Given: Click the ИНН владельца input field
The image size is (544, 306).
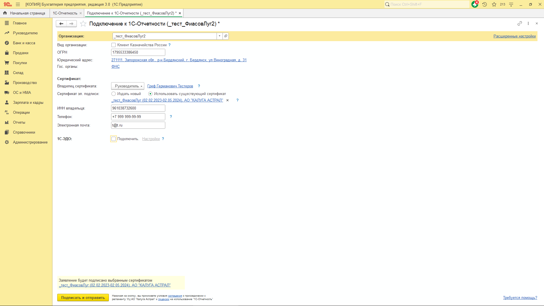Looking at the screenshot, I should click(138, 108).
